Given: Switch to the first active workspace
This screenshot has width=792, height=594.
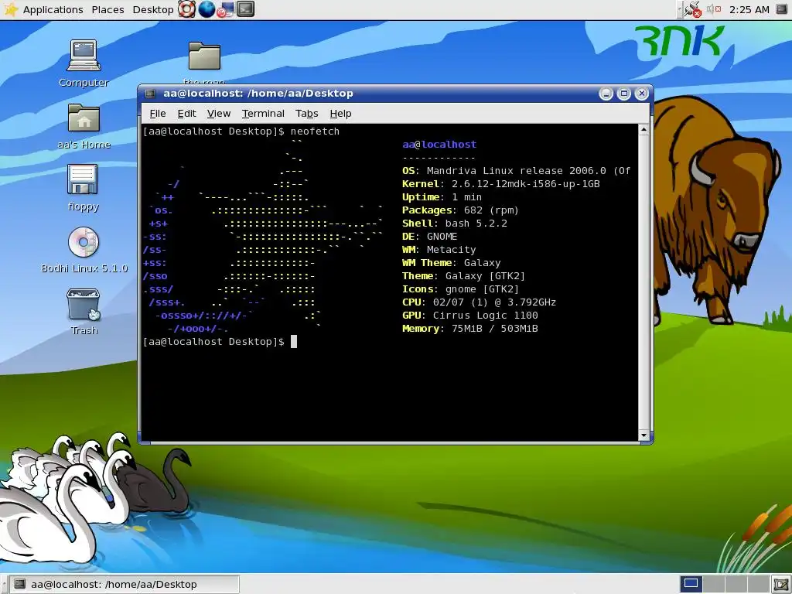Looking at the screenshot, I should pos(691,584).
